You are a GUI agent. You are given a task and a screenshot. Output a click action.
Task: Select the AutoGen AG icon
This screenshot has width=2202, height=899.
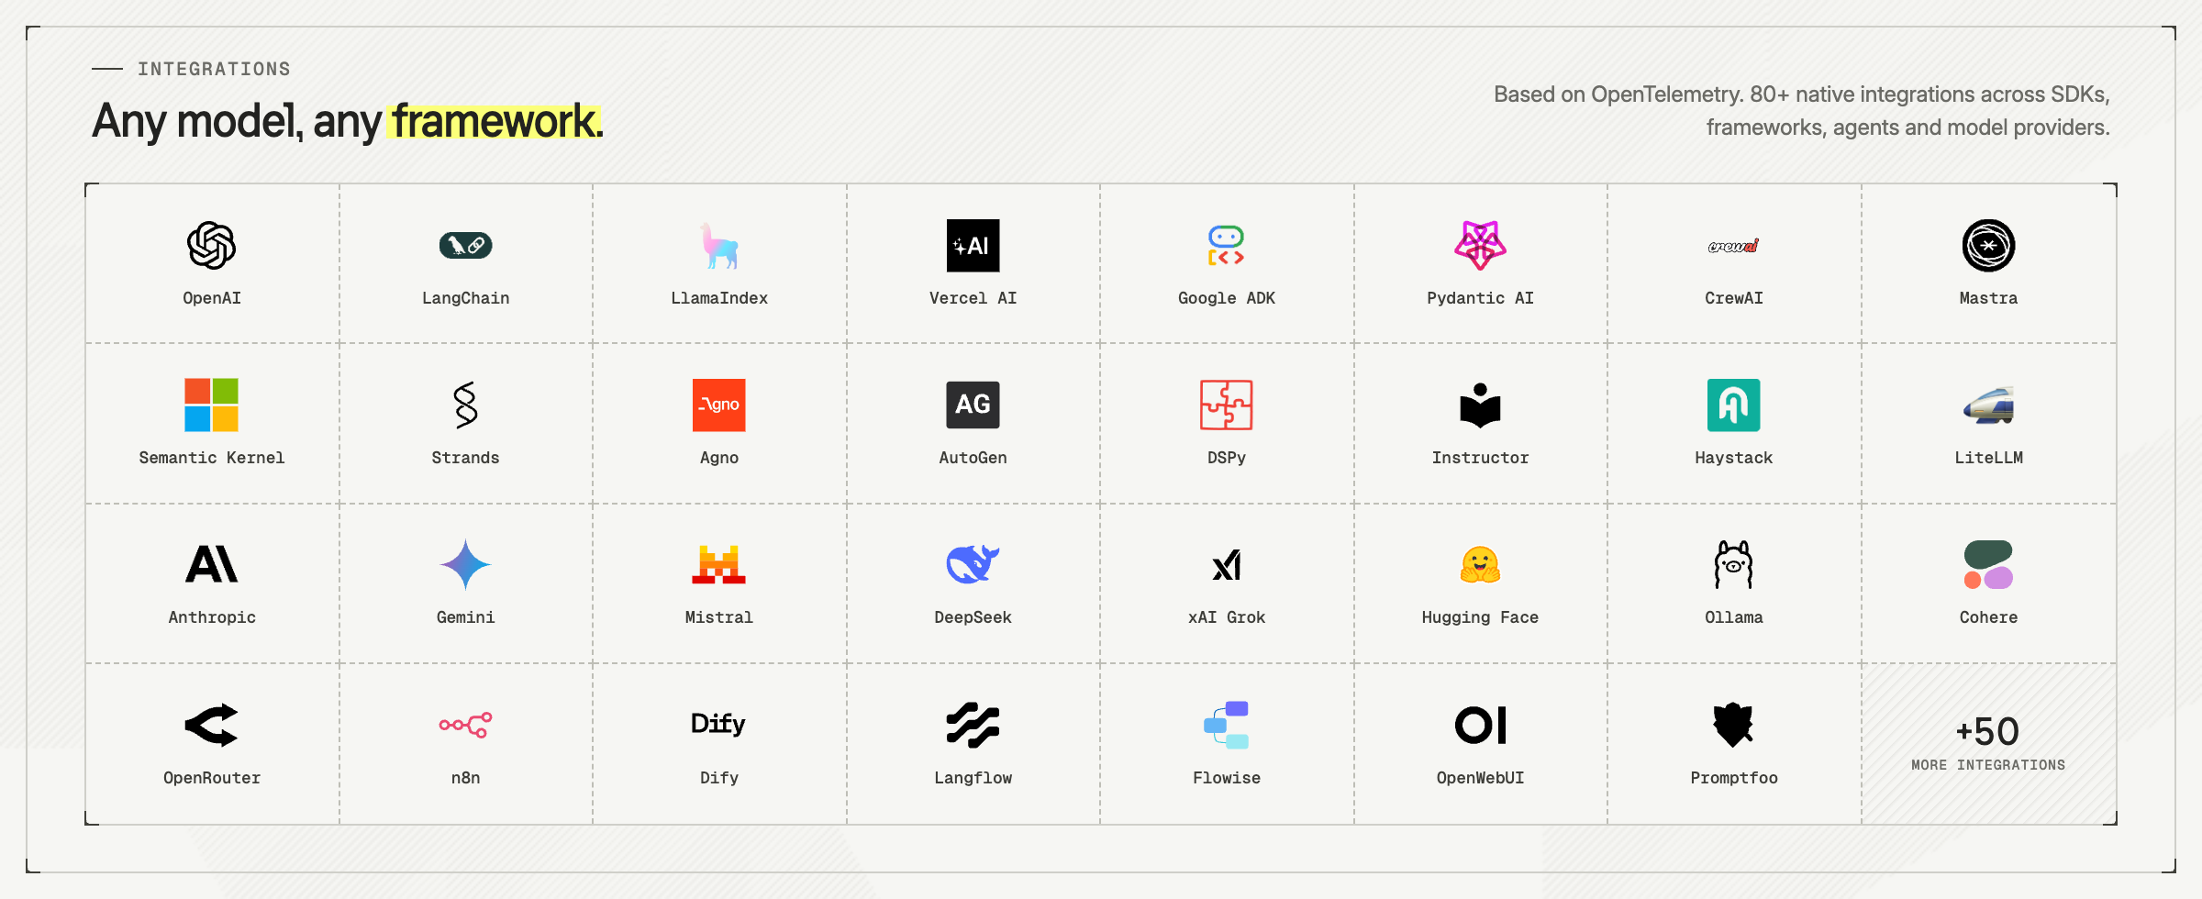(x=973, y=405)
